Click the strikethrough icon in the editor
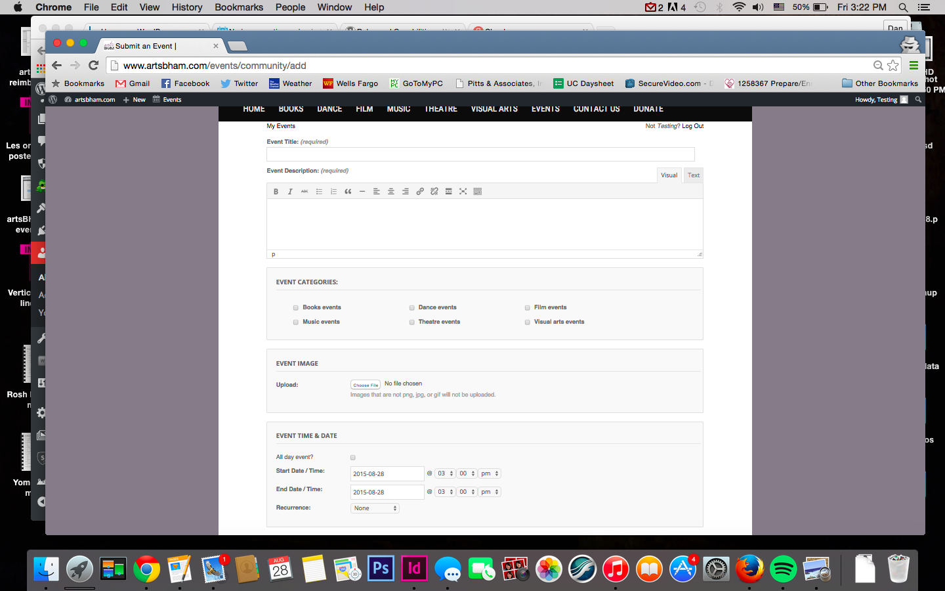 click(x=304, y=192)
